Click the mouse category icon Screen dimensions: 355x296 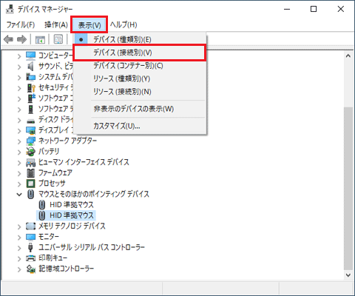coord(30,194)
